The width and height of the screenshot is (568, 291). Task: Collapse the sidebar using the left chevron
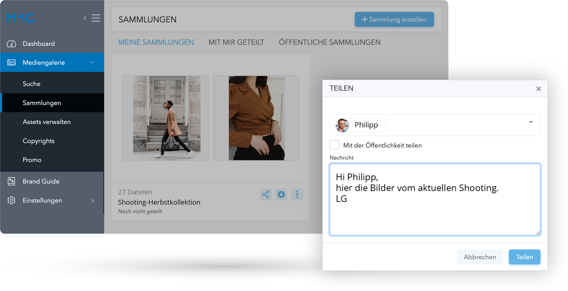click(85, 18)
